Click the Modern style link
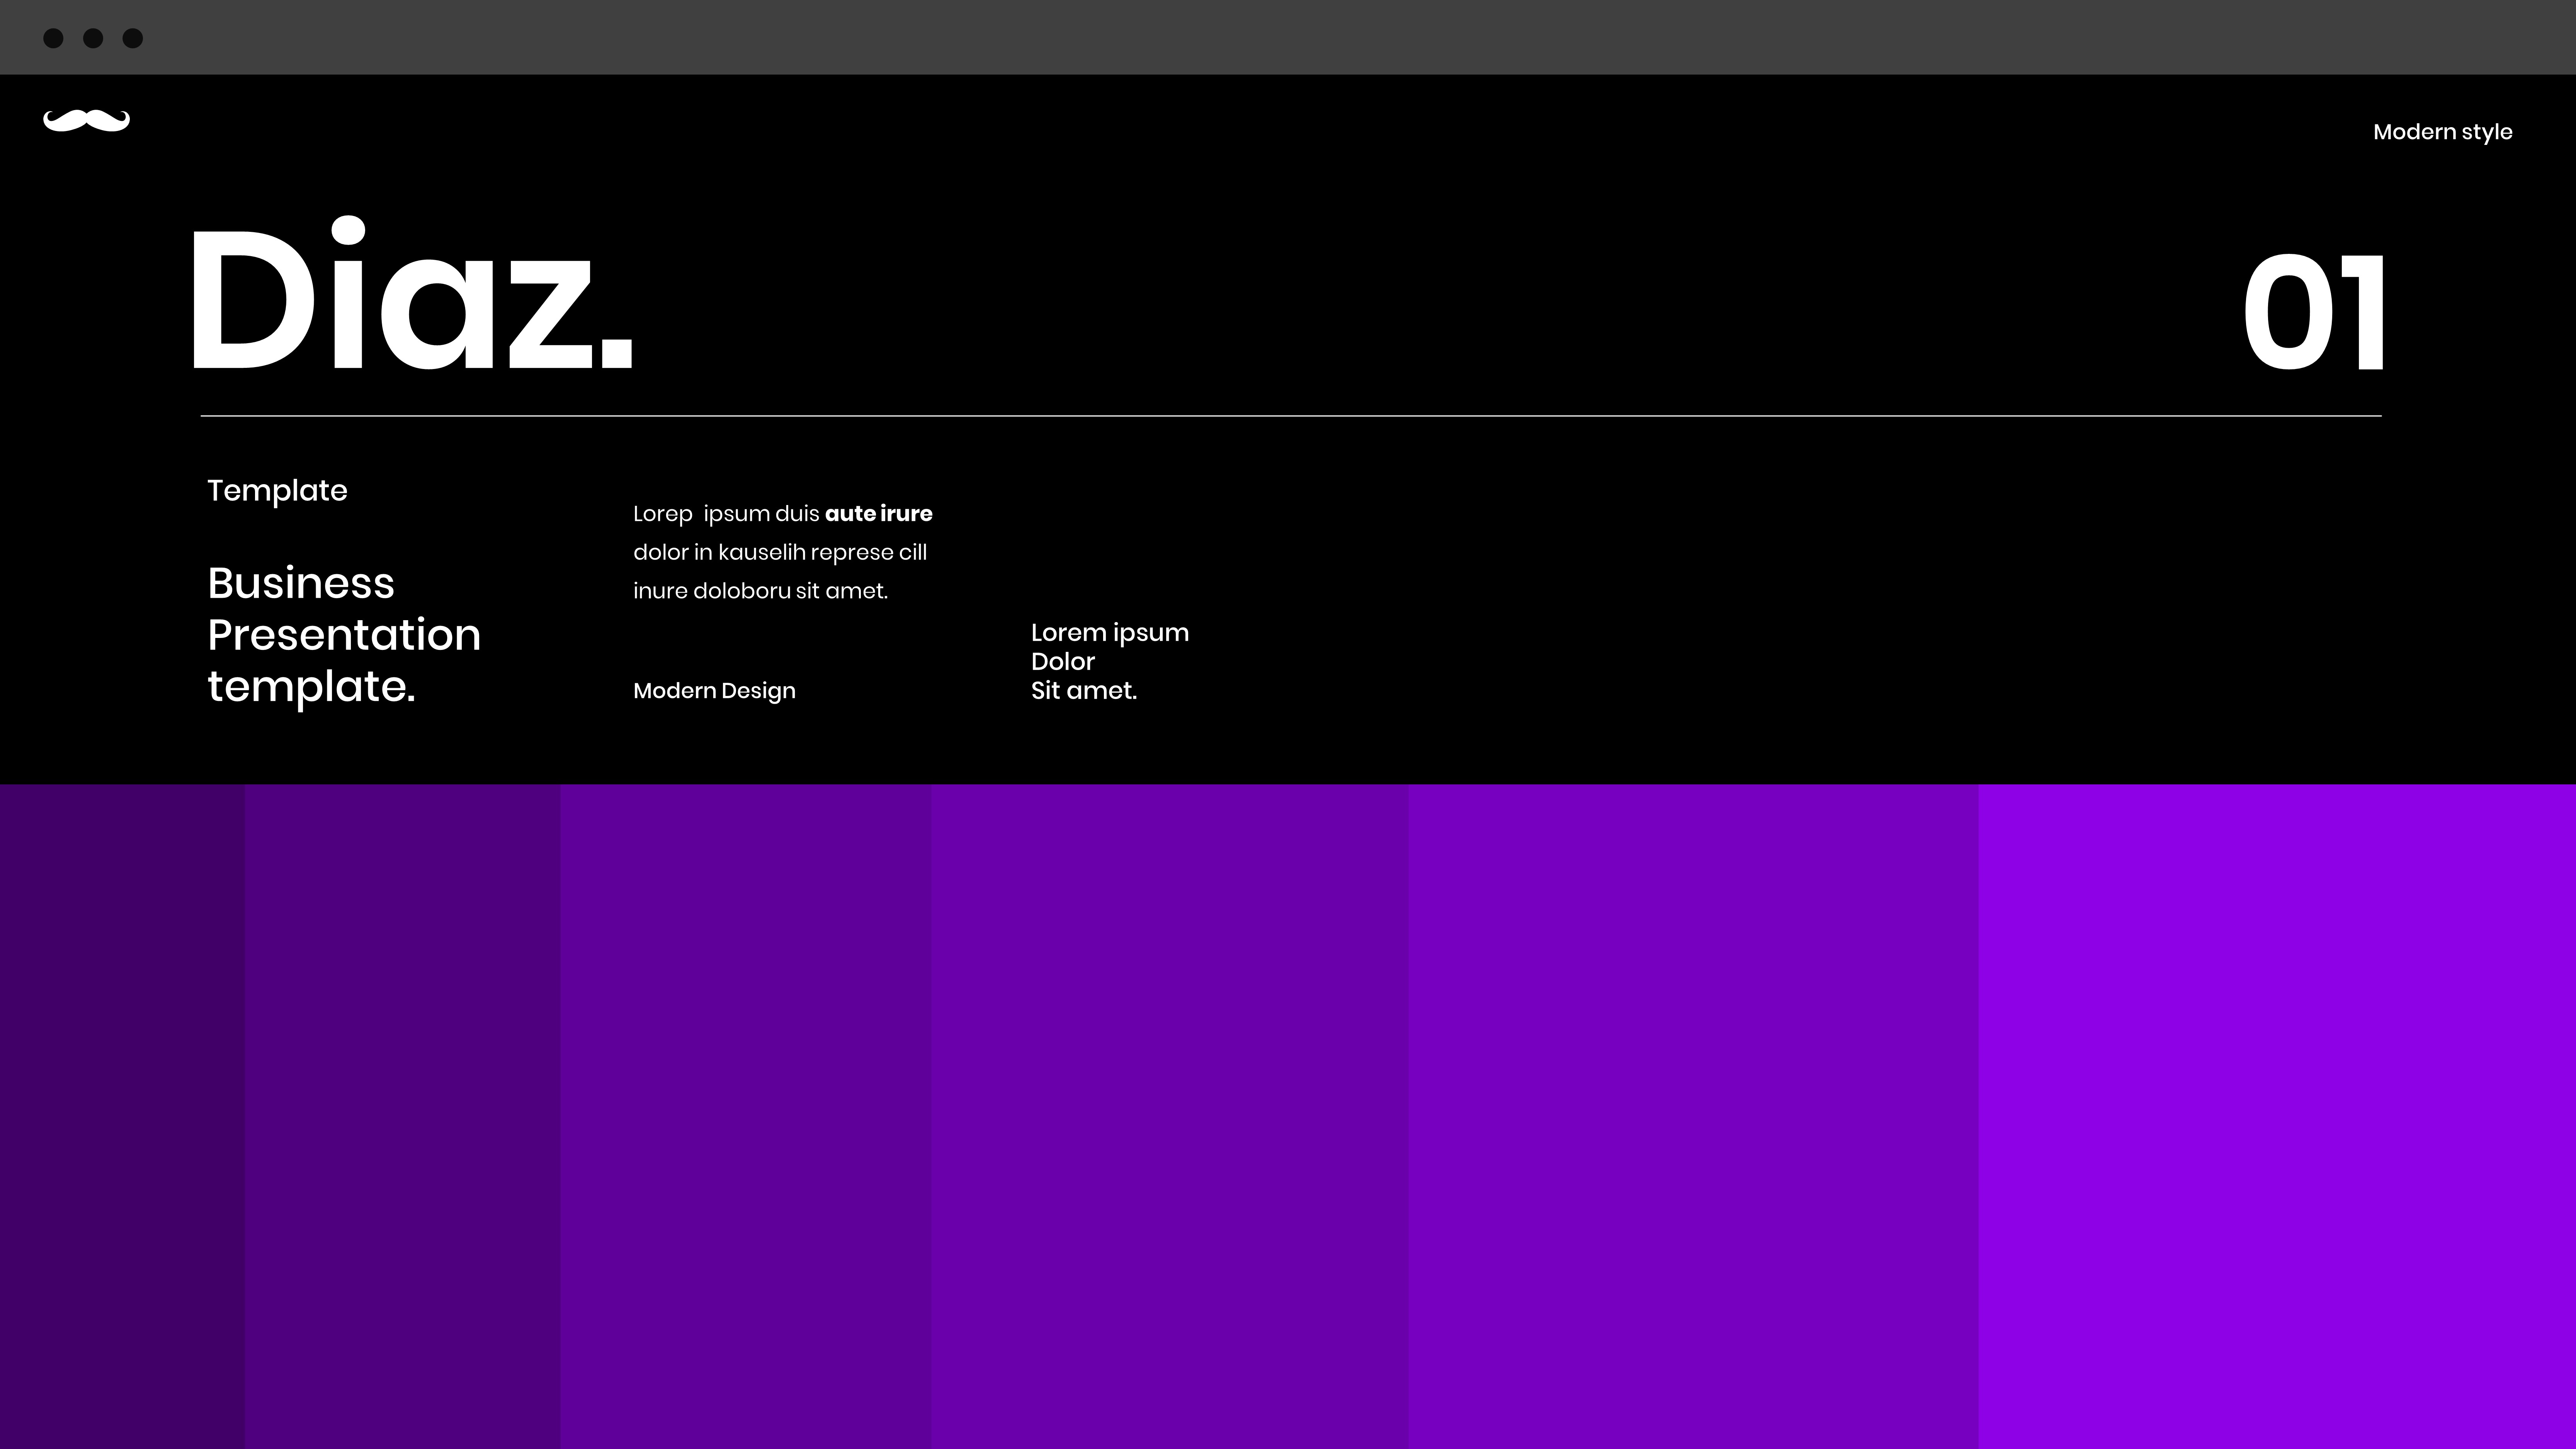Screen dimensions: 2576x1449 2441,132
